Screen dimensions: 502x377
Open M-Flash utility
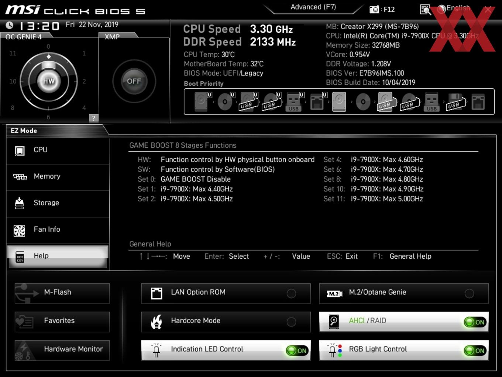pyautogui.click(x=62, y=293)
